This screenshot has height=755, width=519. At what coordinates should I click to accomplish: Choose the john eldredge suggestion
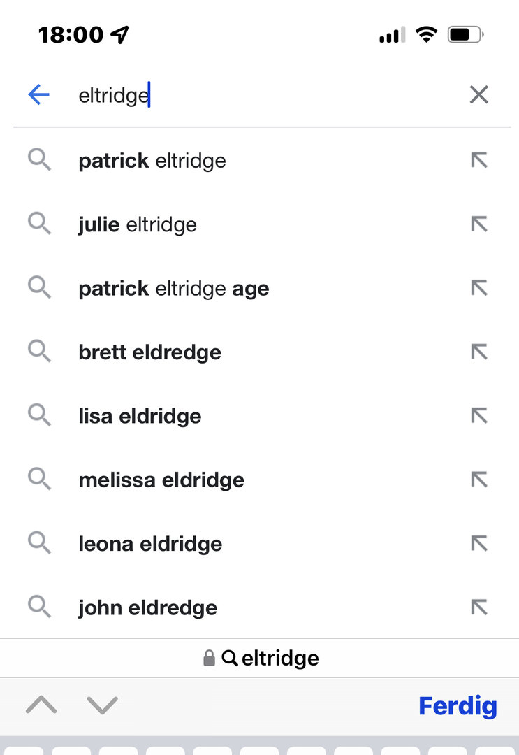(x=148, y=608)
